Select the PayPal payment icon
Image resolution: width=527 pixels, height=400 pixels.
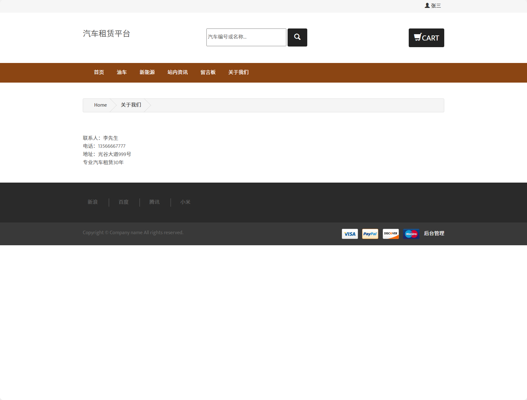370,234
